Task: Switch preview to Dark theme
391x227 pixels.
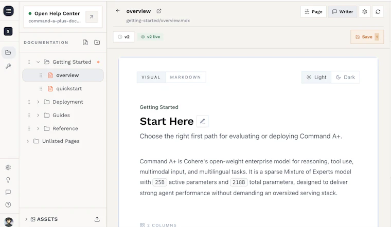Action: (345, 77)
